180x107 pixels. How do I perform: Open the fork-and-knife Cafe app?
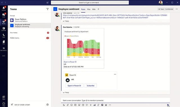[x=4, y=49]
